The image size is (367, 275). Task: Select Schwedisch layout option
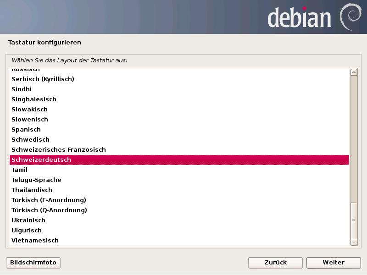pos(30,139)
